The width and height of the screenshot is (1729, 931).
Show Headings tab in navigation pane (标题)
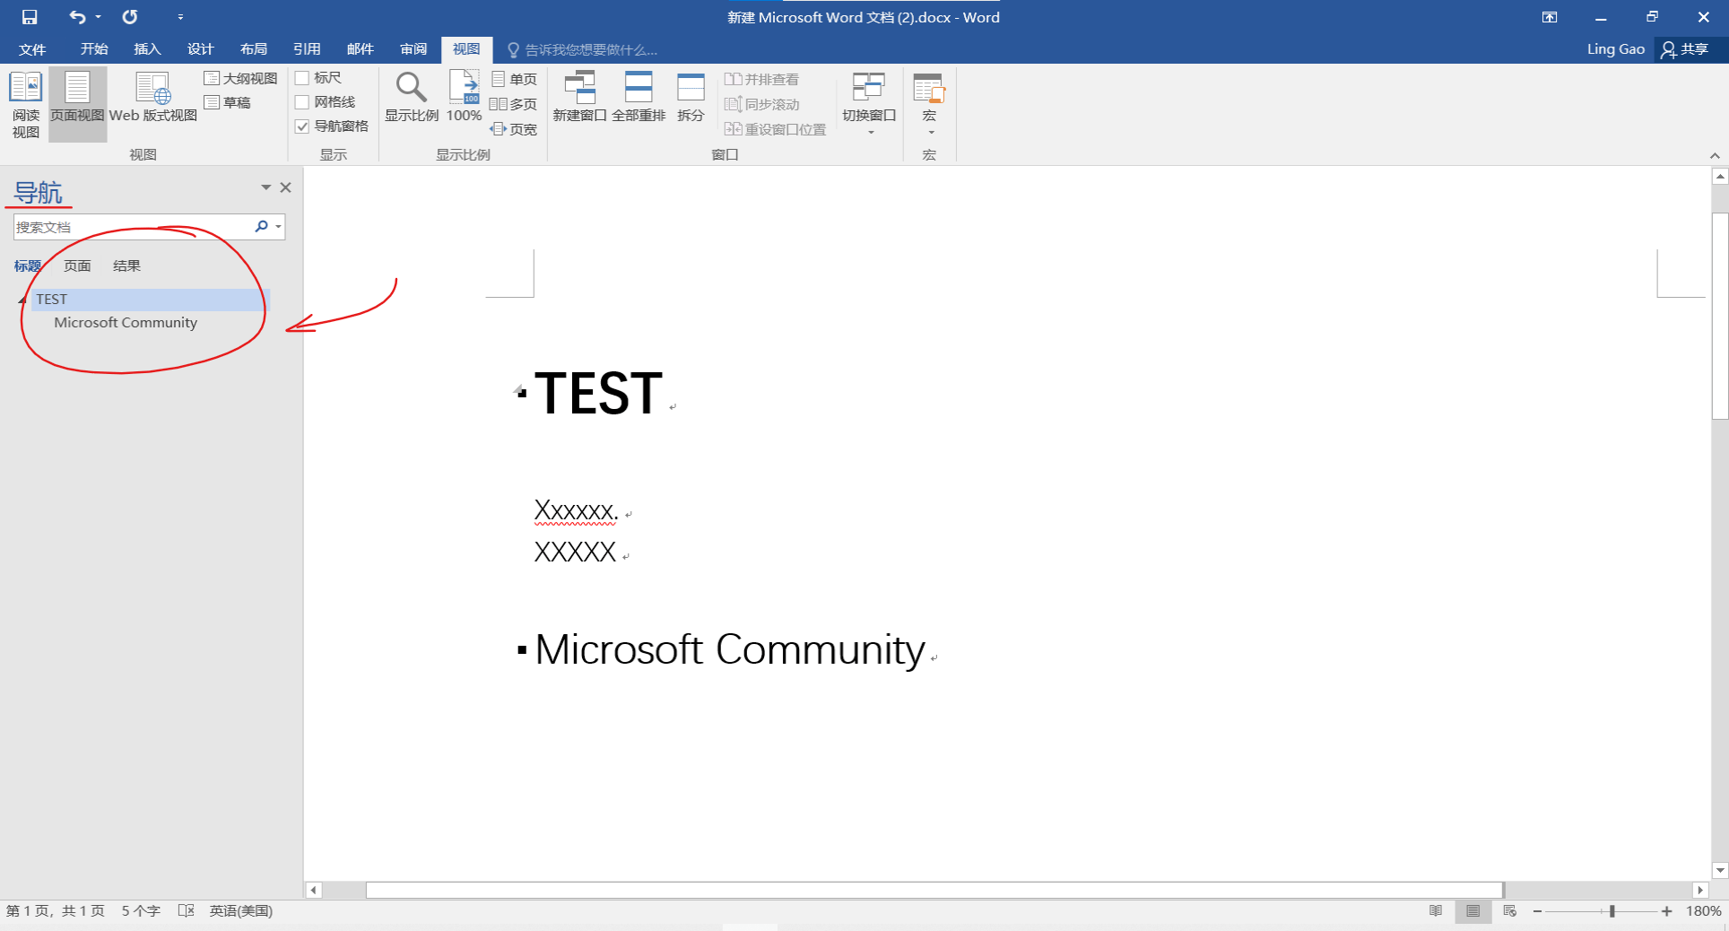point(27,265)
